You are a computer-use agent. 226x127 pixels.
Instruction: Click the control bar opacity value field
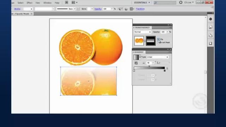[107, 9]
